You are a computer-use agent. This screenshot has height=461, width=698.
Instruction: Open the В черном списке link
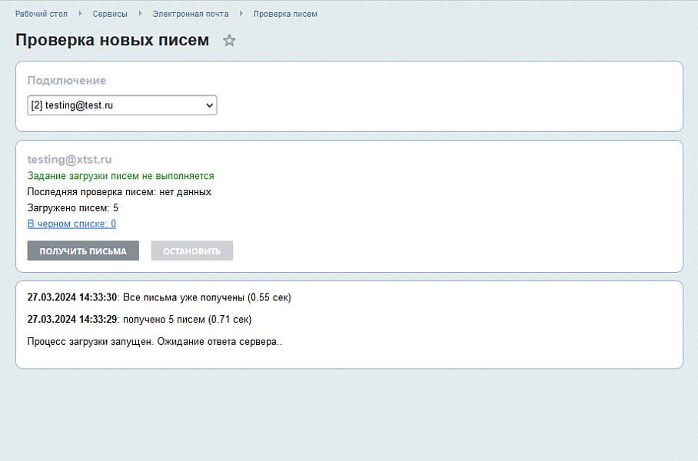click(x=71, y=224)
